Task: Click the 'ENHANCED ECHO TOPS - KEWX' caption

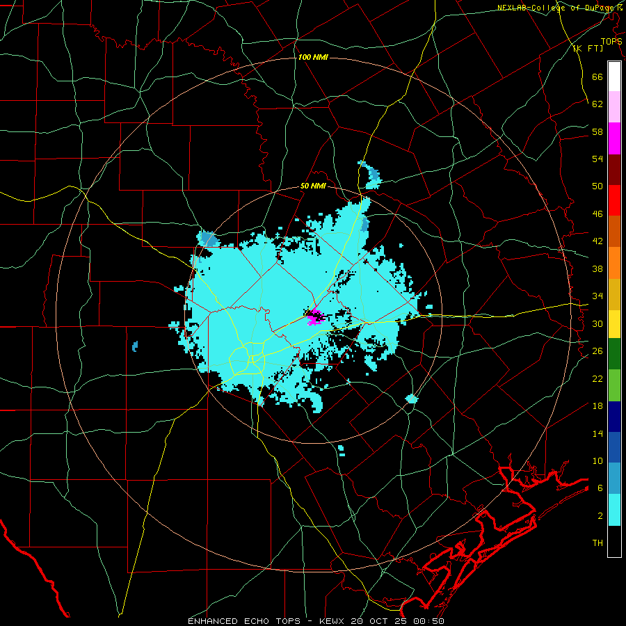Action: coord(267,621)
